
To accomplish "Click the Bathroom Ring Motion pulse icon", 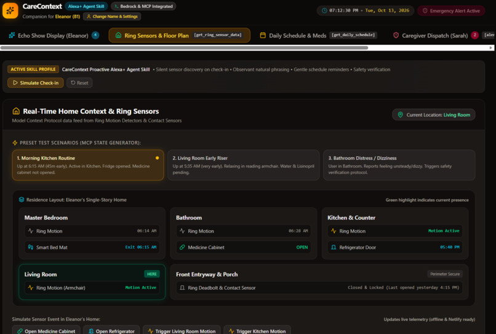I will point(182,231).
